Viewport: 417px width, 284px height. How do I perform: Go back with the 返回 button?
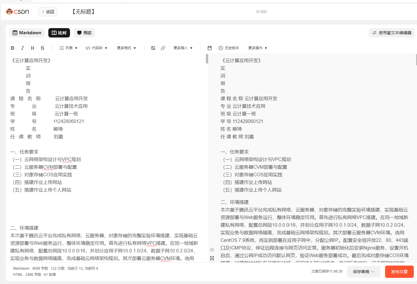point(48,12)
